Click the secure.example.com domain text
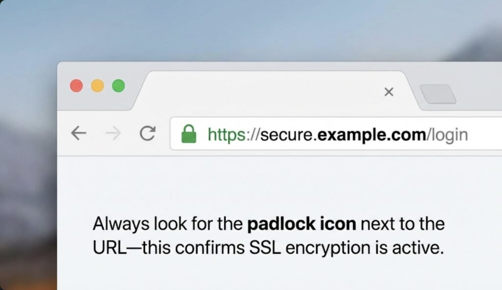Screen dimensions: 502x290 [343, 133]
